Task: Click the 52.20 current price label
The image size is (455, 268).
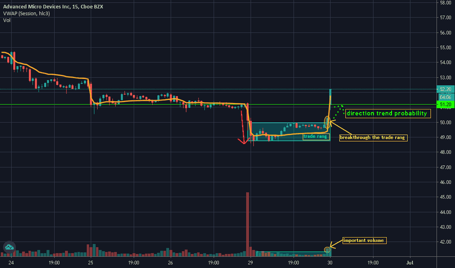Action: click(445, 89)
